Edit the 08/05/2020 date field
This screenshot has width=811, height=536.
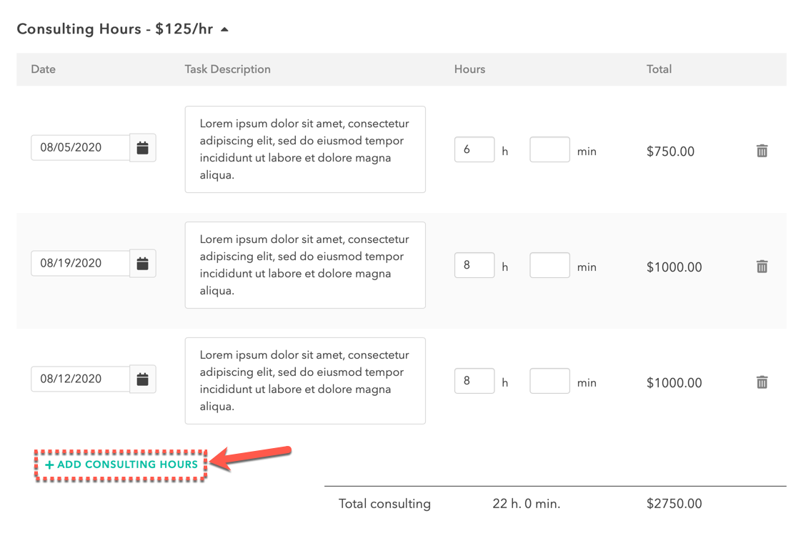(x=80, y=148)
